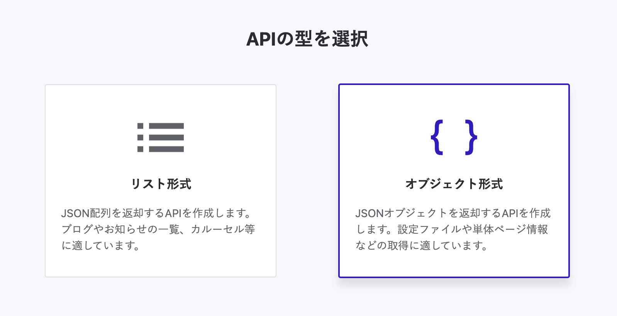
Task: Click the bottom bullet square of list icon
Action: pyautogui.click(x=141, y=149)
